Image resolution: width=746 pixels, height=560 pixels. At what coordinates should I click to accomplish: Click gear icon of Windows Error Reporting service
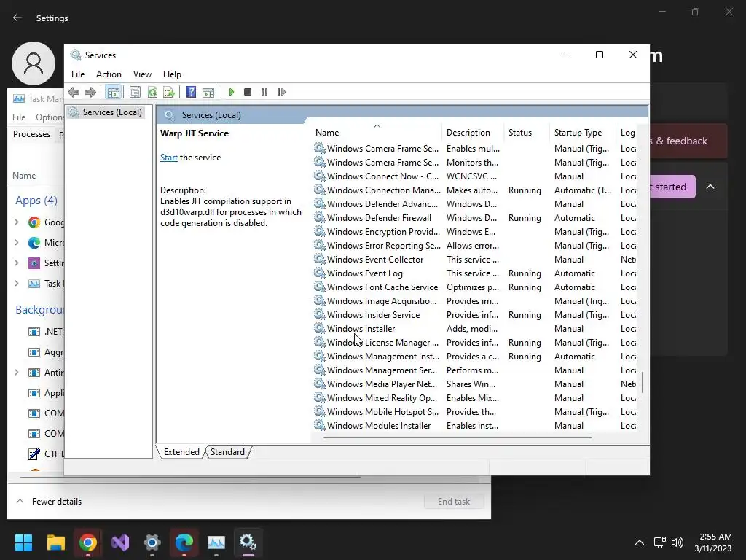[x=320, y=245]
